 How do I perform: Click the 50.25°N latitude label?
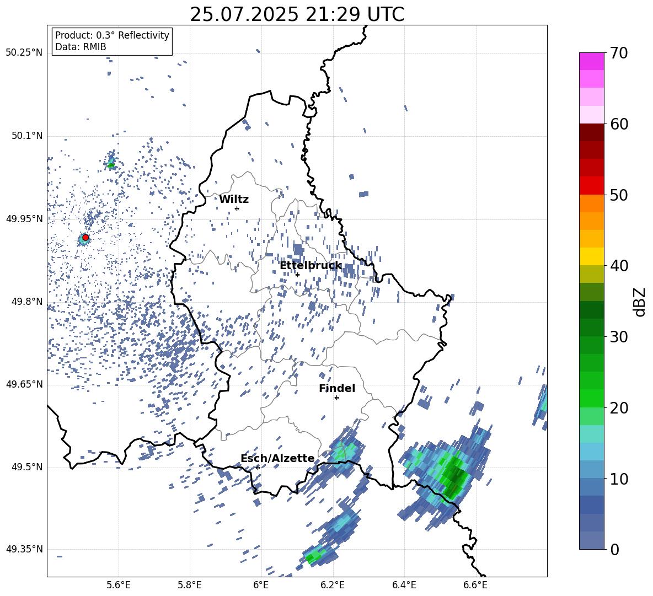point(24,53)
